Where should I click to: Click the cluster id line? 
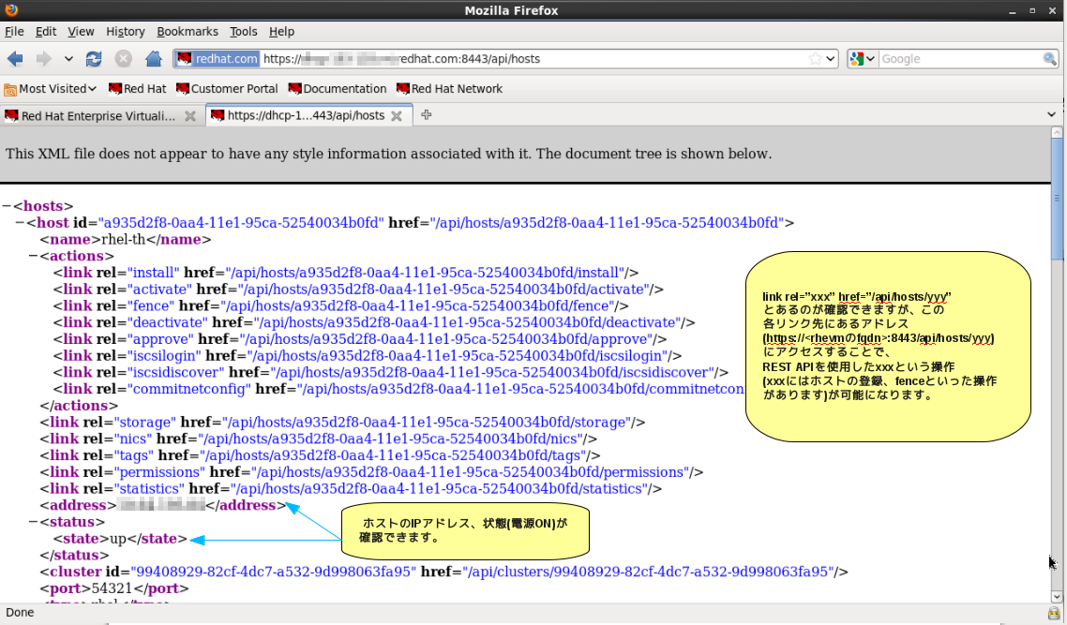point(444,572)
